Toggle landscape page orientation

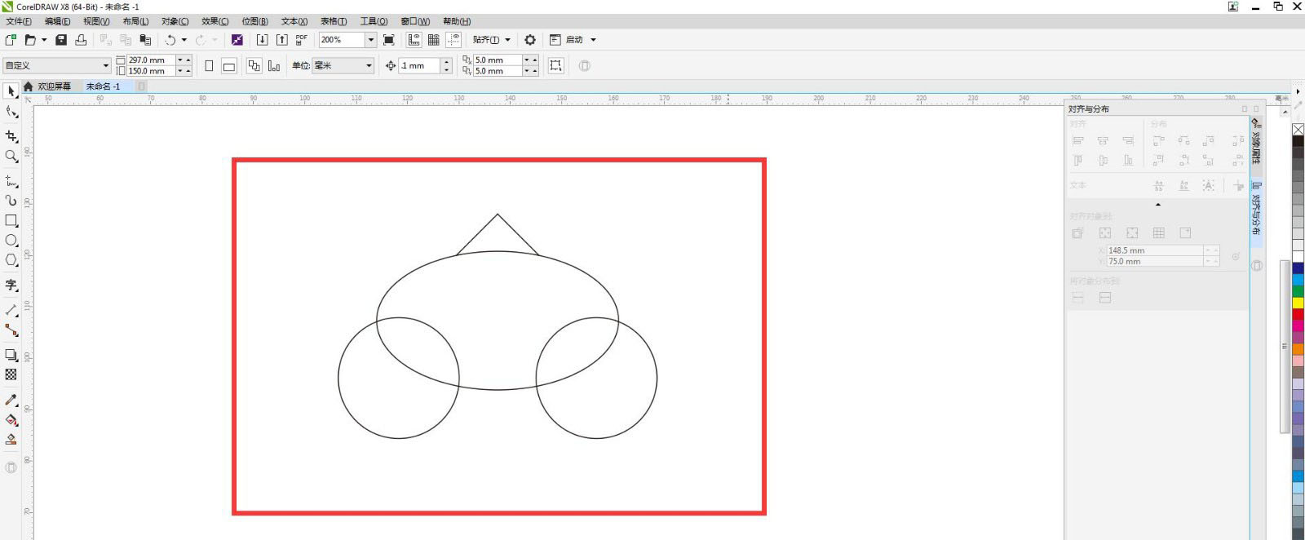(x=229, y=66)
